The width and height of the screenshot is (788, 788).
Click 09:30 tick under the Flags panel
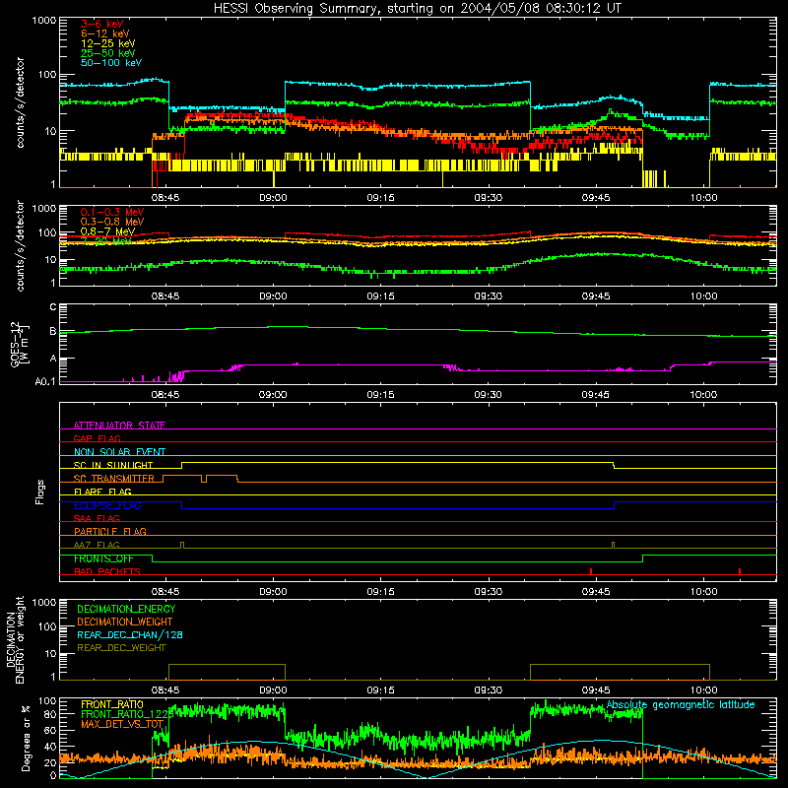tap(488, 592)
